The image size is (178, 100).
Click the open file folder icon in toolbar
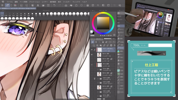[43, 5]
